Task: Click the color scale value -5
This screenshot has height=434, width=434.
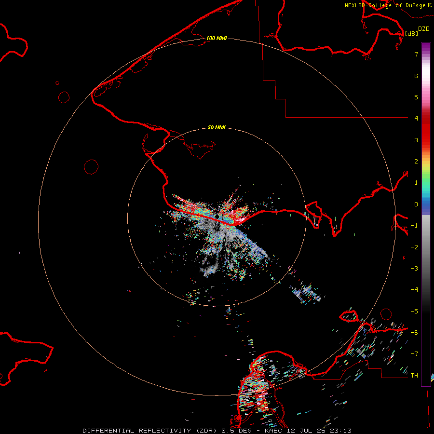Action: tap(414, 312)
